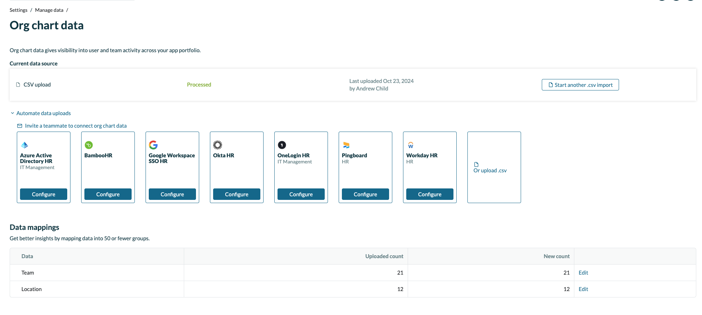Click the Pingboard logo icon

tap(346, 145)
